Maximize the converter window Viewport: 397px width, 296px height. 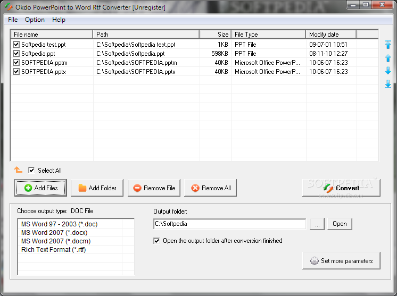tap(366, 5)
